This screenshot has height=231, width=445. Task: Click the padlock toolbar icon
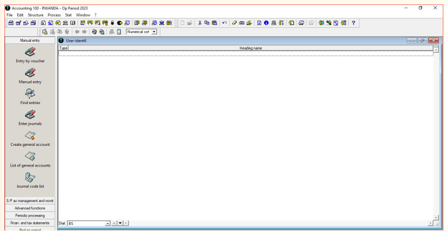113,23
